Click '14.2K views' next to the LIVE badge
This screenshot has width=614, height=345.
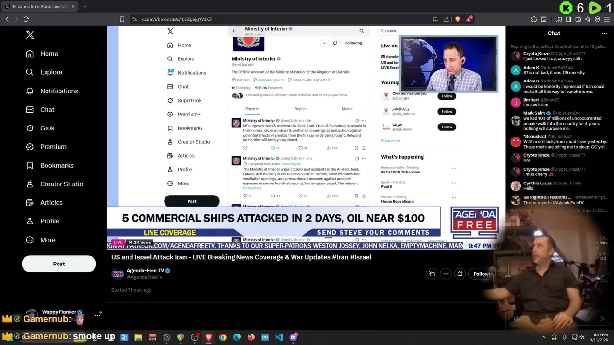139,242
